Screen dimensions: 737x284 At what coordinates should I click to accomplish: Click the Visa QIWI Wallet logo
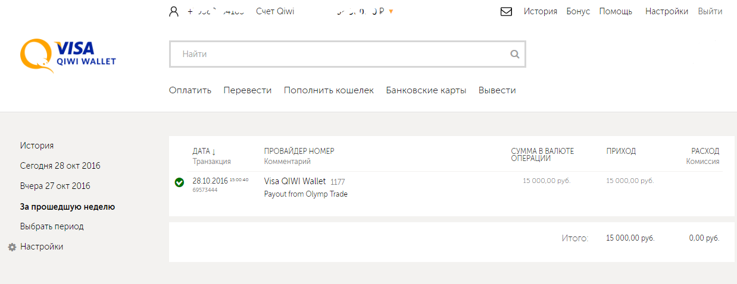coord(68,55)
